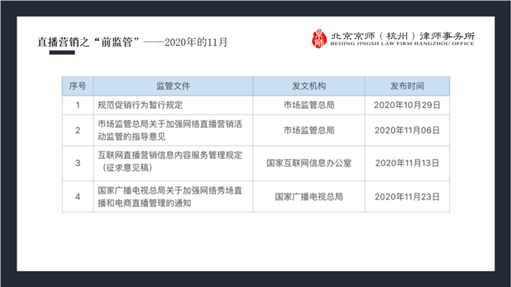Select the 发布时间 column header
The height and width of the screenshot is (287, 511).
[x=408, y=86]
